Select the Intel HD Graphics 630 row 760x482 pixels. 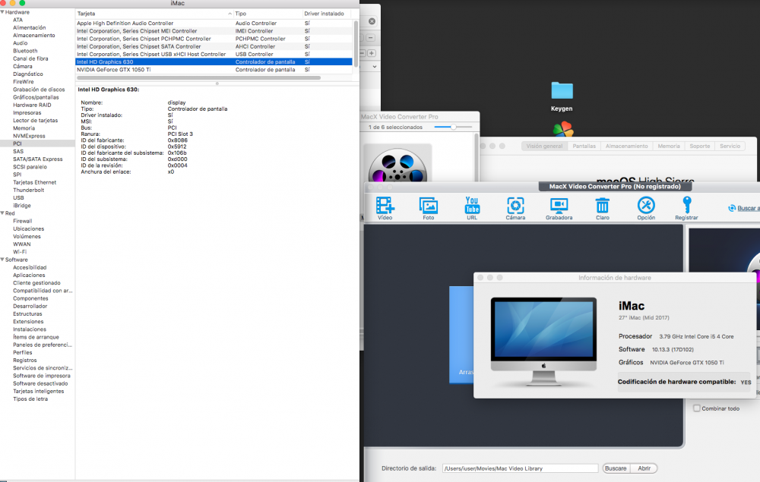pyautogui.click(x=214, y=62)
